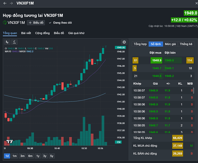Open chart settings gear icon
The image size is (198, 163).
tap(124, 42)
